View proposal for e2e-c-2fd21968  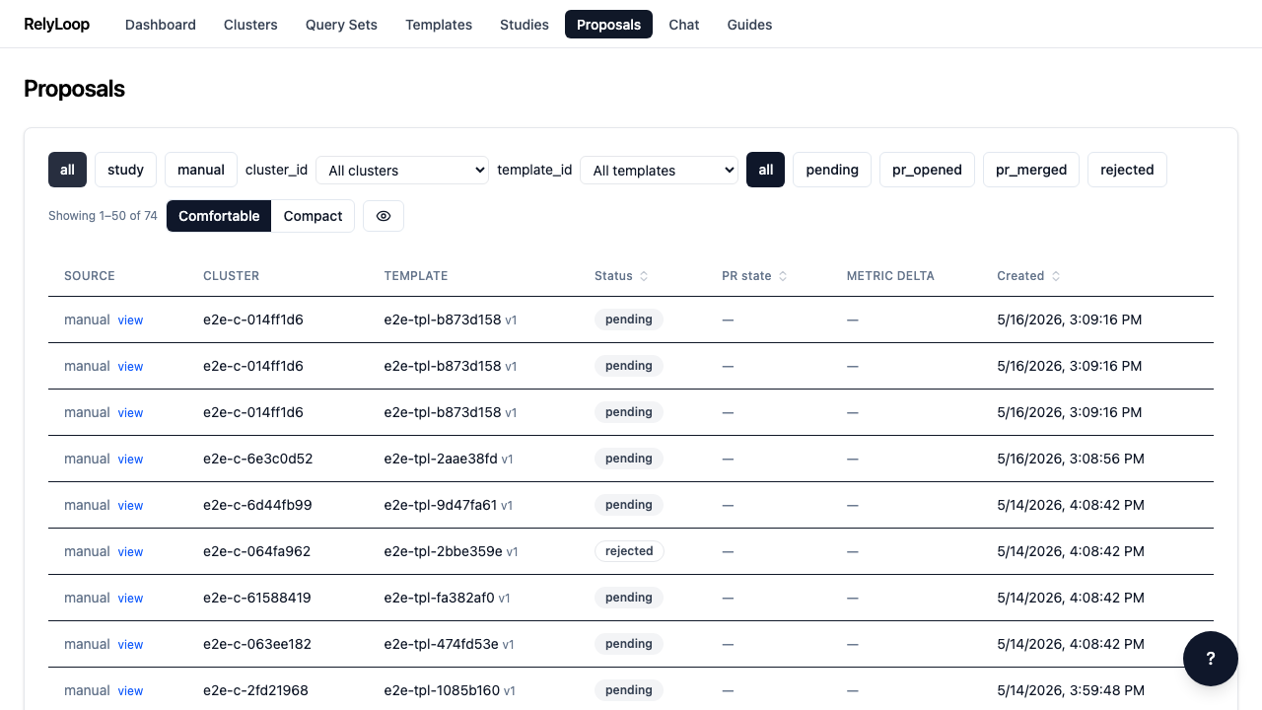click(x=130, y=691)
